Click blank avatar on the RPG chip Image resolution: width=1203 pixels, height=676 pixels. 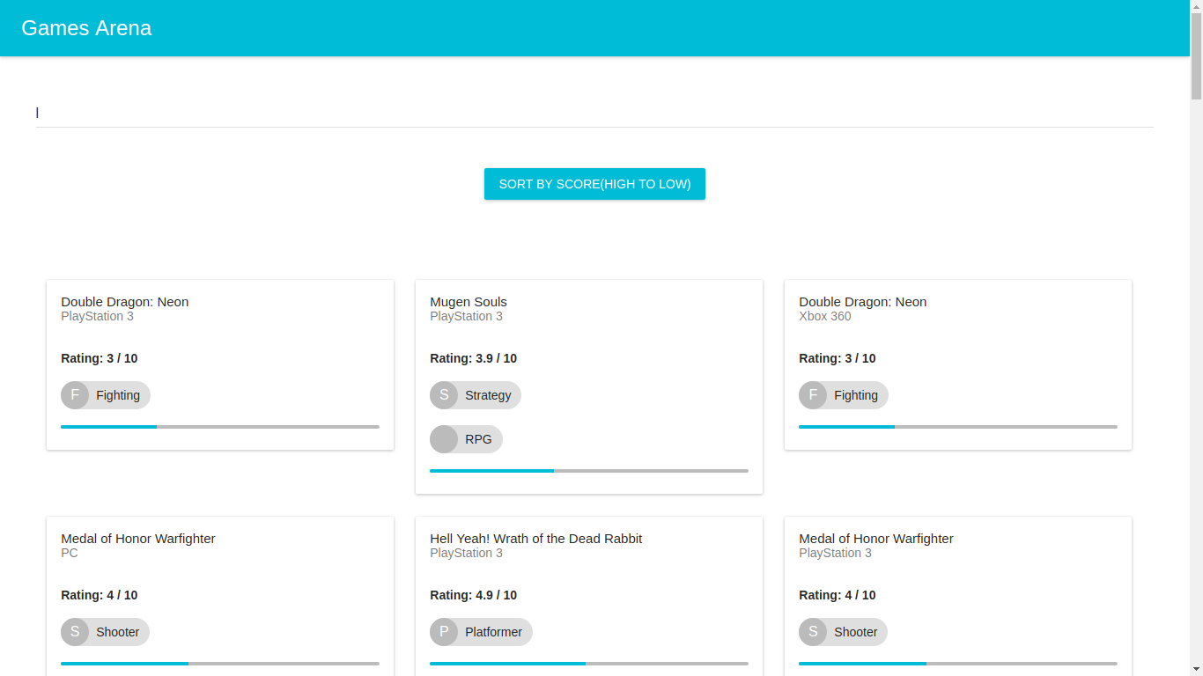(x=444, y=439)
